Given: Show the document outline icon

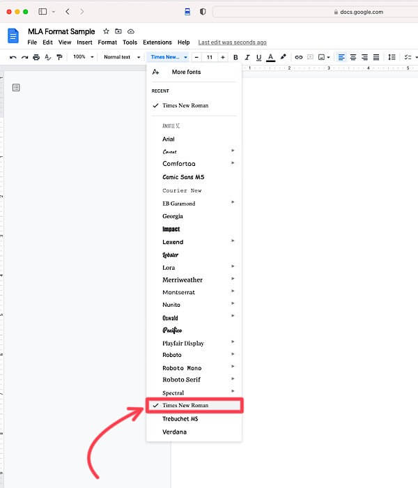Looking at the screenshot, I should coord(16,88).
